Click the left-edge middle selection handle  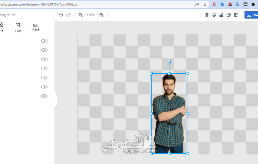coord(151,113)
